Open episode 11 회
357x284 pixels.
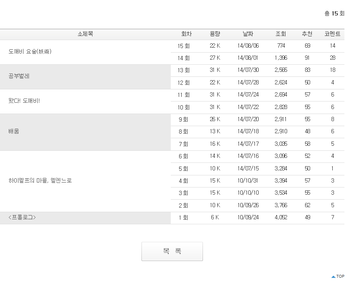(x=184, y=95)
